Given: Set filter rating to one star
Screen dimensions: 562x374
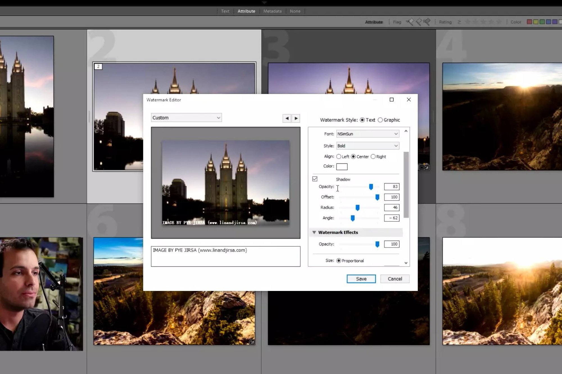Looking at the screenshot, I should [468, 22].
